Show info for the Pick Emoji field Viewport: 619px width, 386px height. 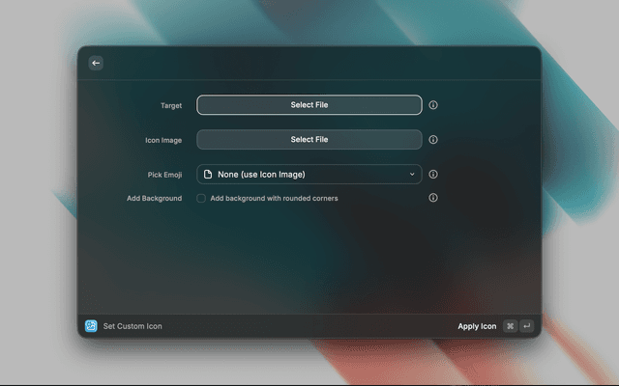click(433, 175)
